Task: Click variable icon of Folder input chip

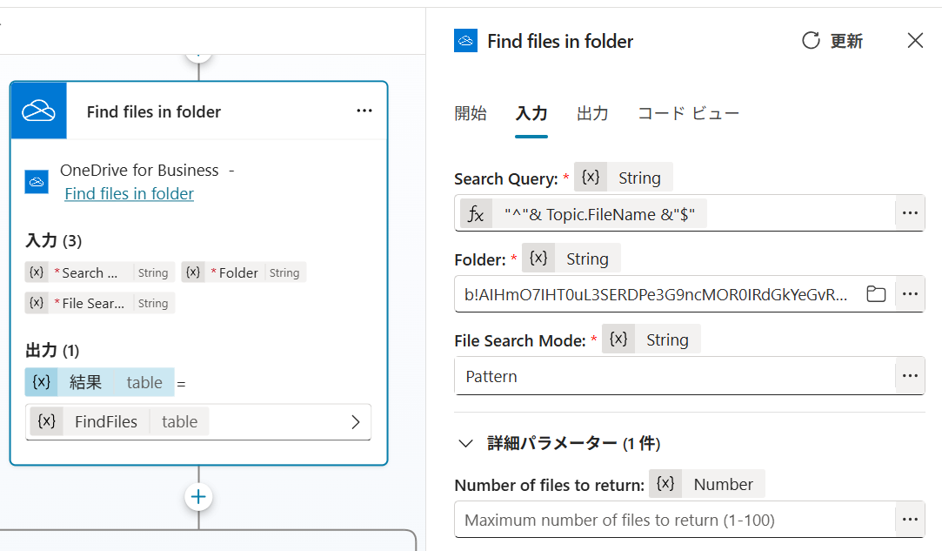Action: 193,272
